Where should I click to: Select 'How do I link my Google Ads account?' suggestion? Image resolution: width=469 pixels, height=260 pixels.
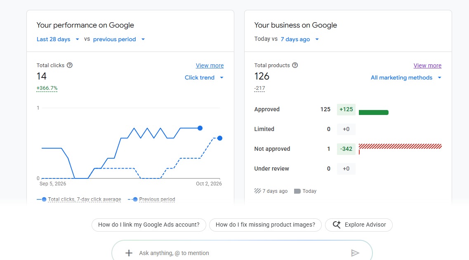point(148,225)
